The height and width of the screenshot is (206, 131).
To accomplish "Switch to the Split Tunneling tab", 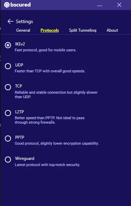I will click(x=83, y=30).
